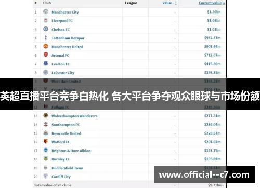Click the $1.08bn value cell
This screenshot has height=188, width=260.
pyautogui.click(x=214, y=21)
